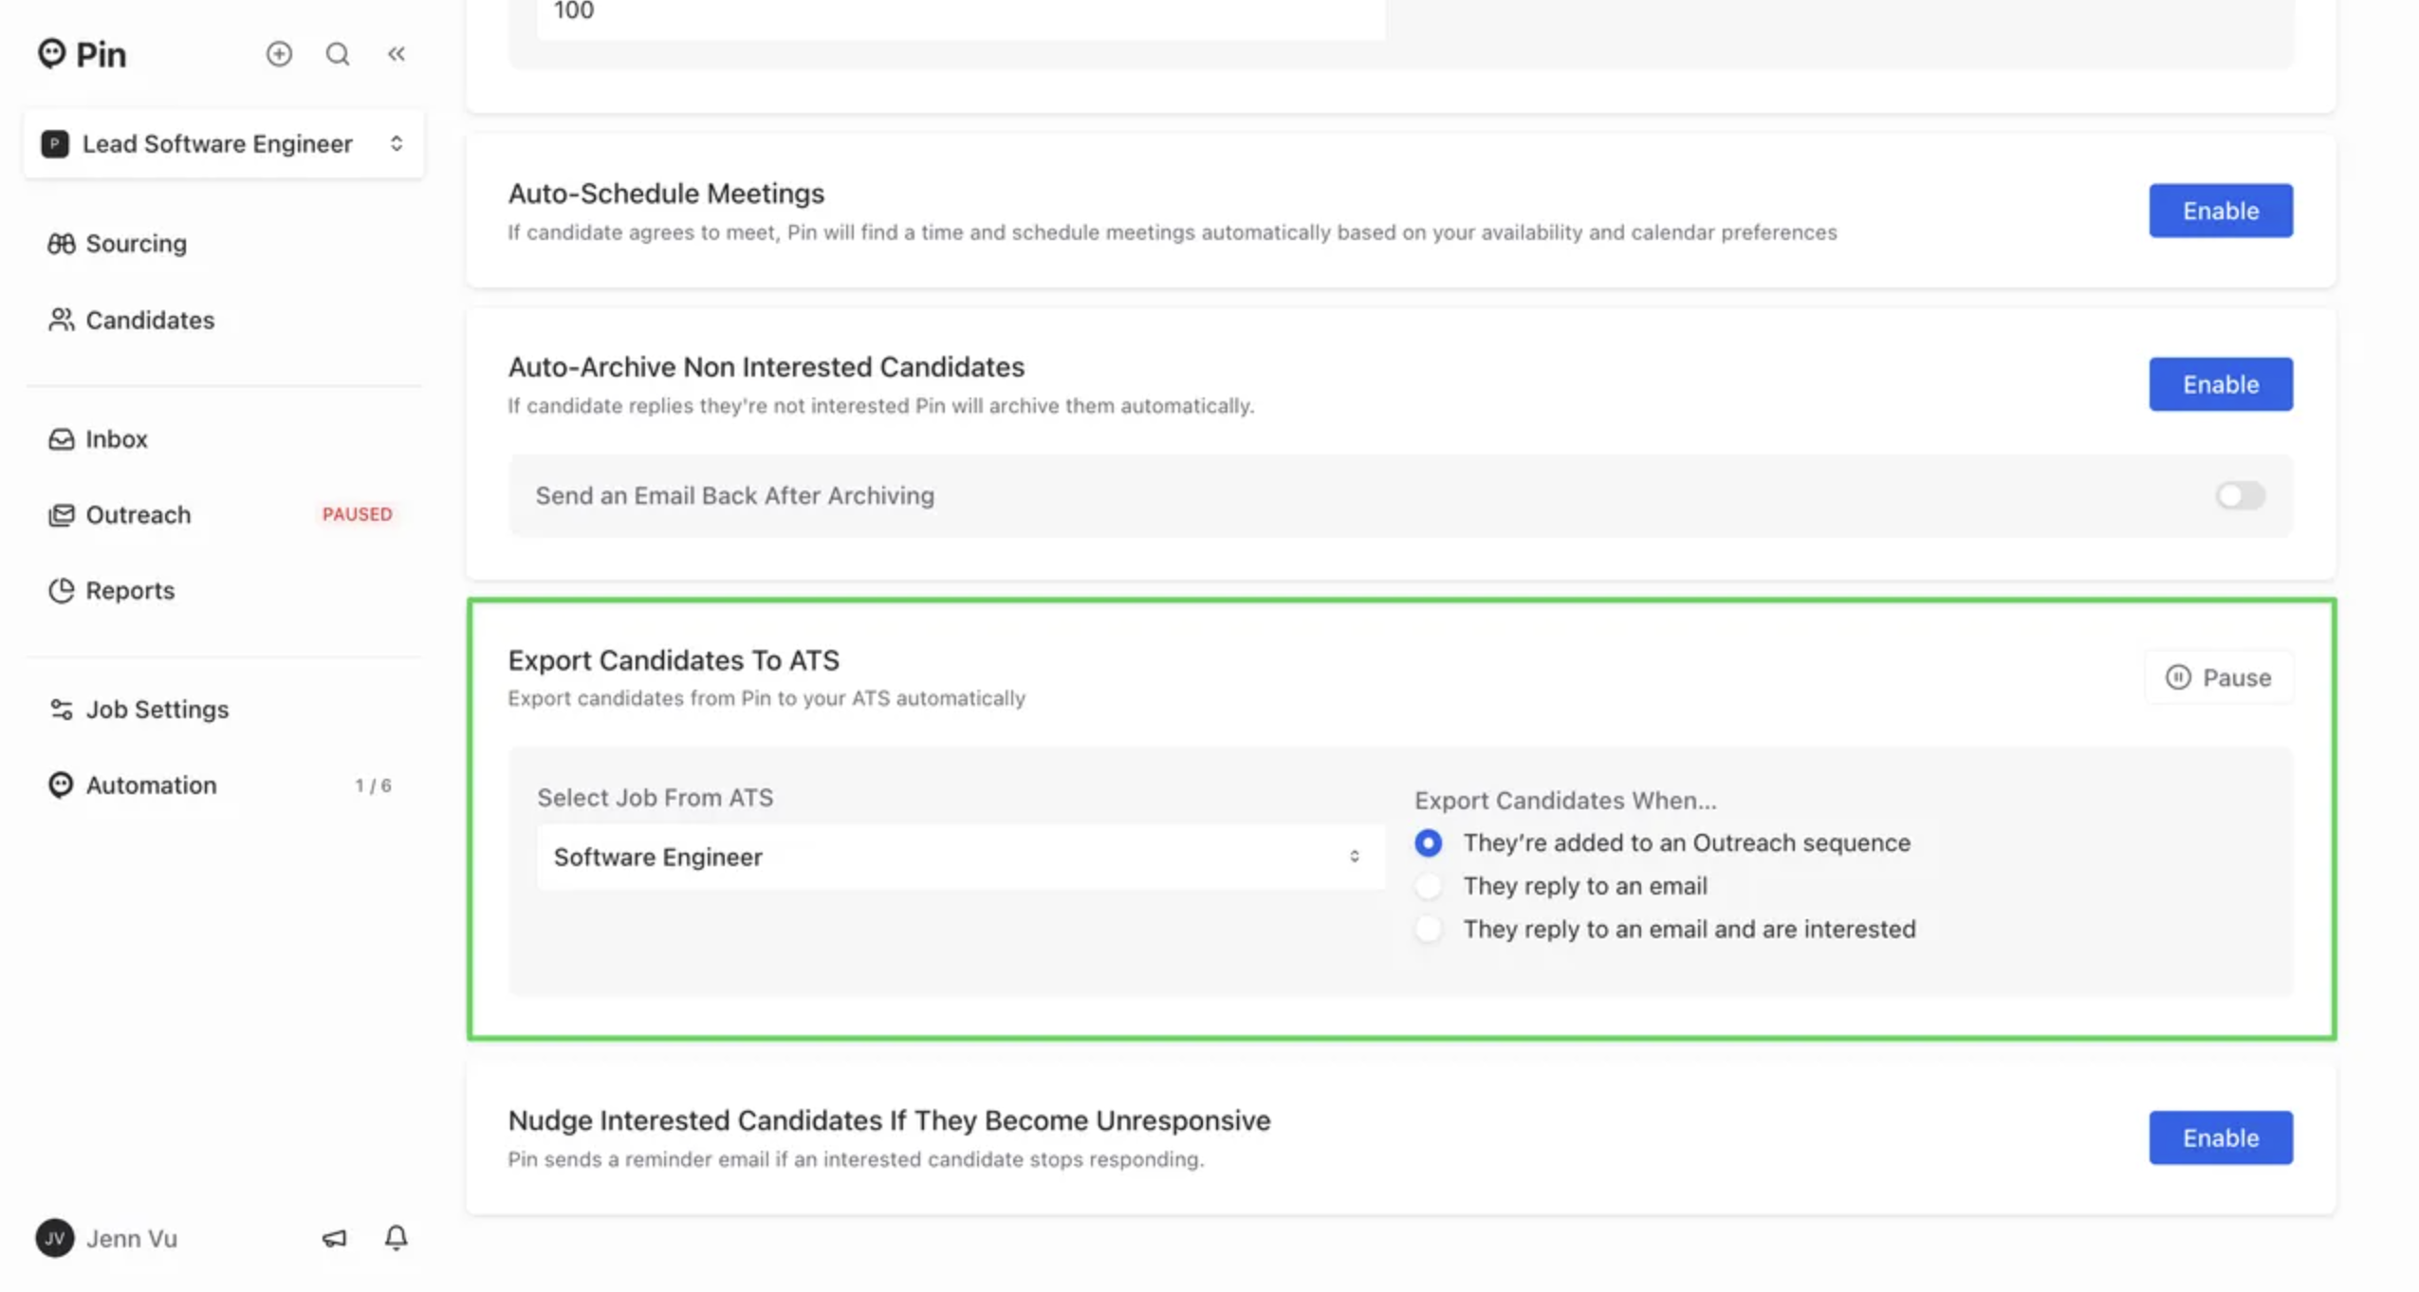Click the Pin logo icon

(52, 53)
